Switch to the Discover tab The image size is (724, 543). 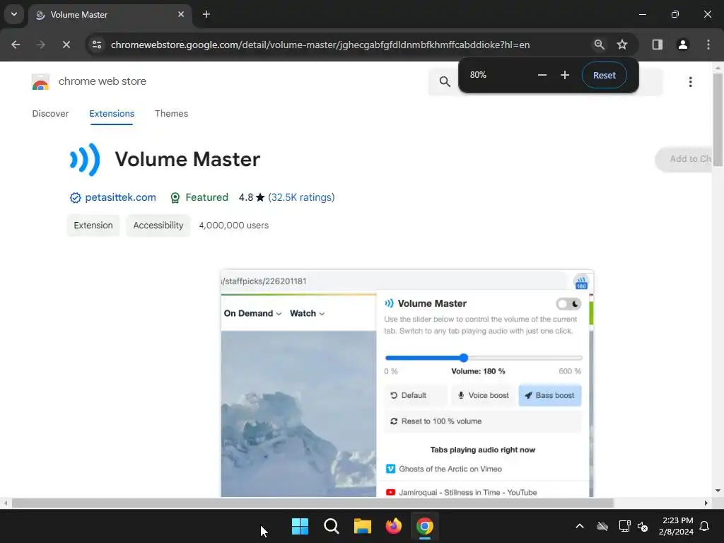[50, 114]
